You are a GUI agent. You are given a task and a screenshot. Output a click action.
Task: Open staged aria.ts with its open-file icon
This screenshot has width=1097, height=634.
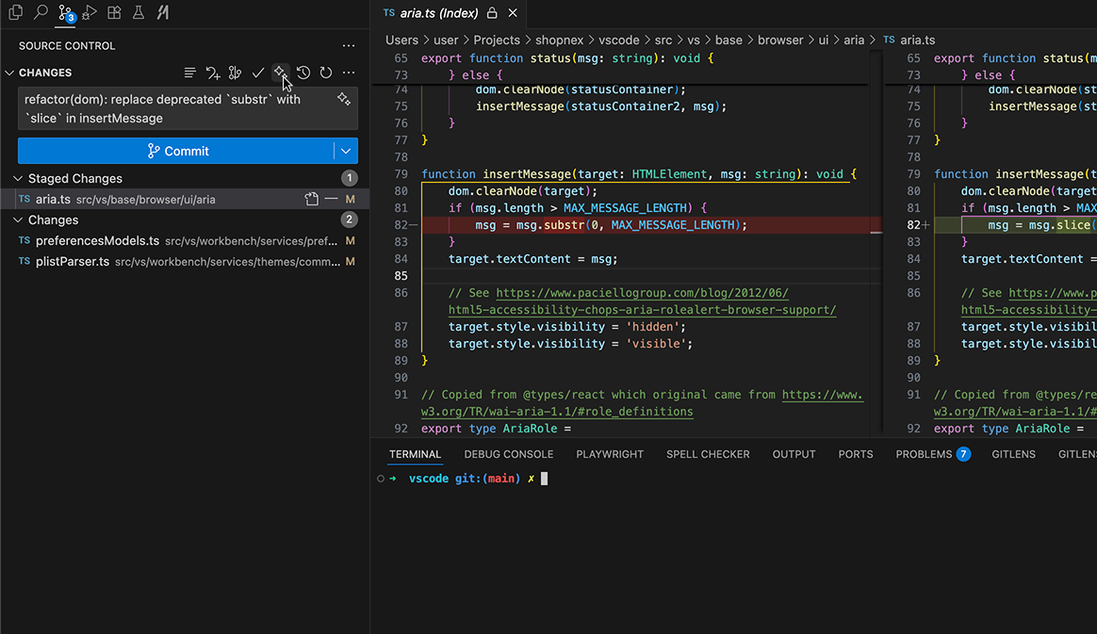click(x=311, y=199)
